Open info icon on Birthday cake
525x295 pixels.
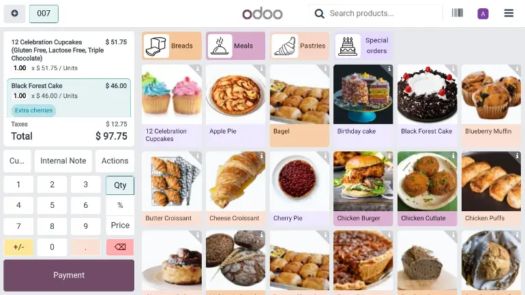pyautogui.click(x=389, y=69)
